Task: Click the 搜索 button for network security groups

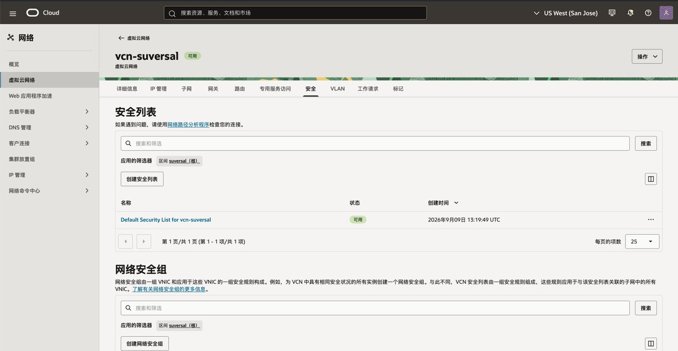Action: [646, 308]
